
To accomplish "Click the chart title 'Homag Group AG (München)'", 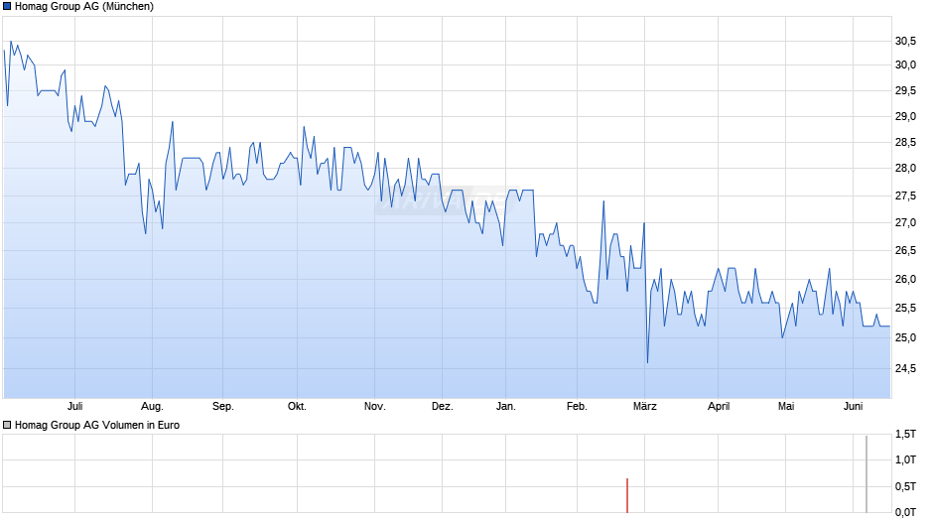I will tap(84, 7).
